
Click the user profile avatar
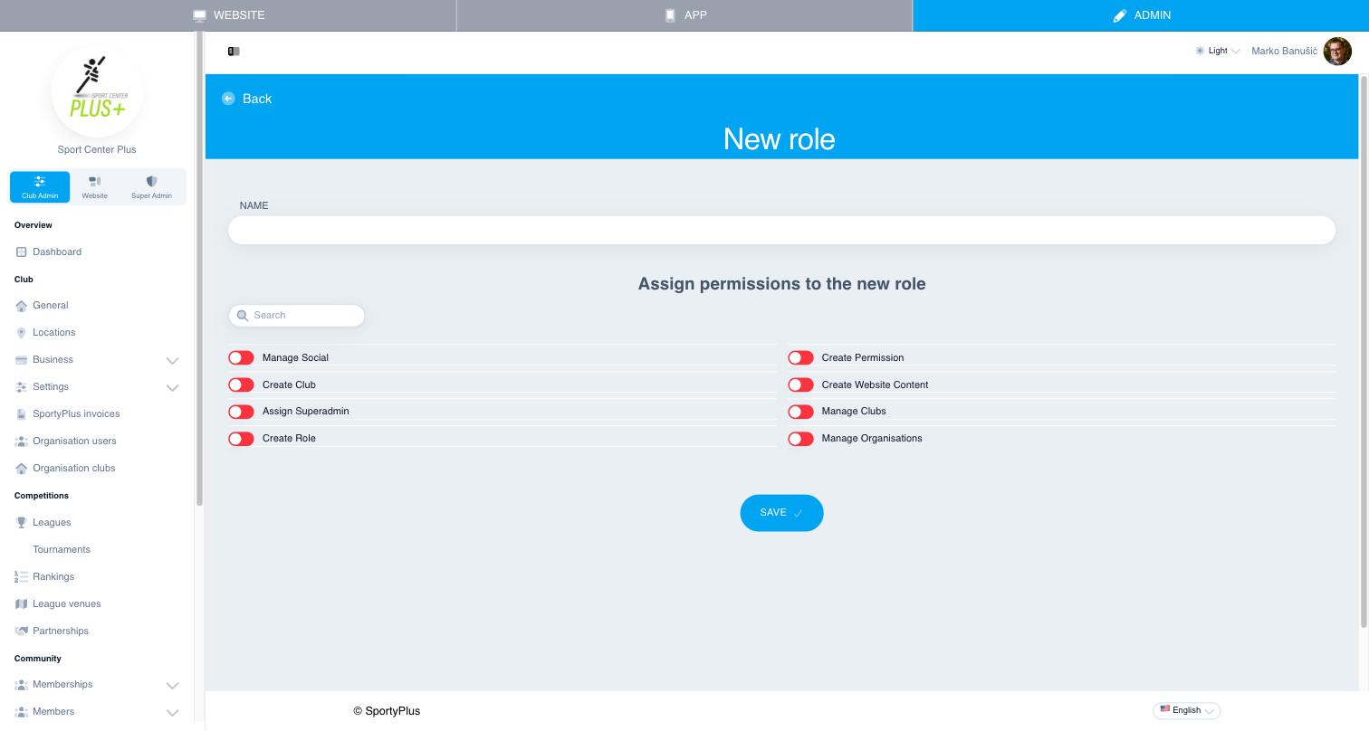[1337, 52]
